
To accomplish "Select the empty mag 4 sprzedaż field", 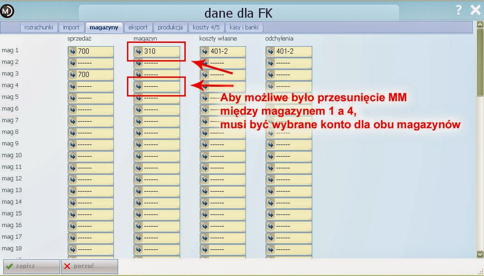I will tap(91, 86).
